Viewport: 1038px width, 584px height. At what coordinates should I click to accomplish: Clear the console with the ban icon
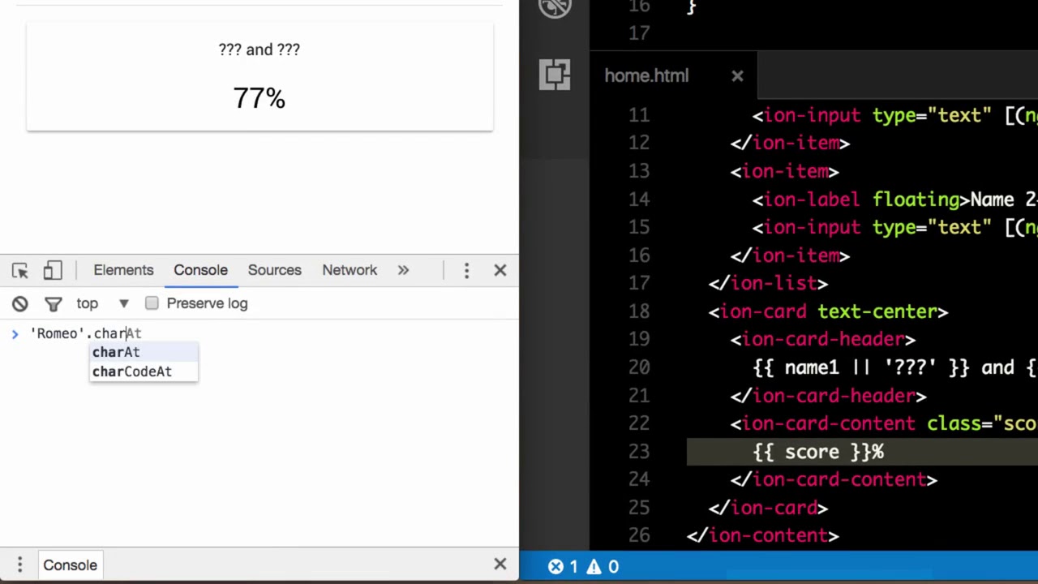pyautogui.click(x=20, y=303)
